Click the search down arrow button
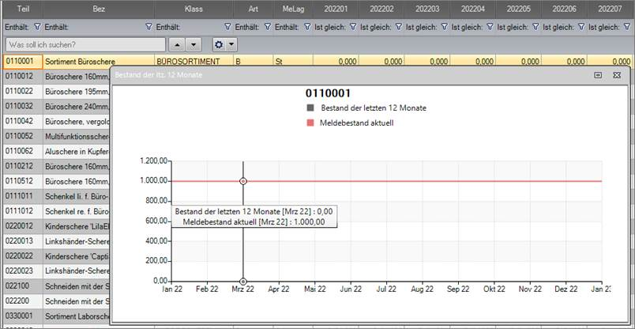 pos(194,44)
